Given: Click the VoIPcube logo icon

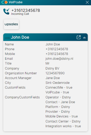Looking at the screenshot, I should [5, 2].
